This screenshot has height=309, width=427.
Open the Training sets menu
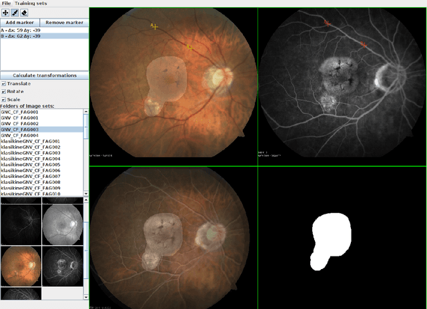tap(31, 3)
